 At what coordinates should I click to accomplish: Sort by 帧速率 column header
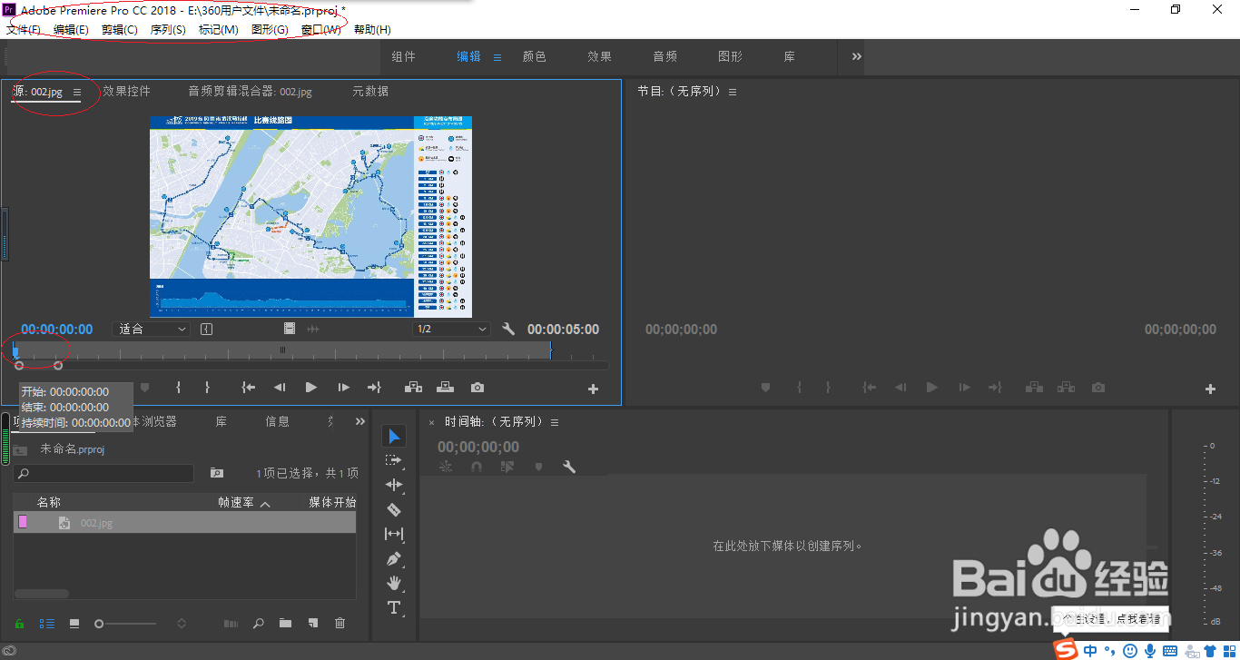tap(236, 502)
